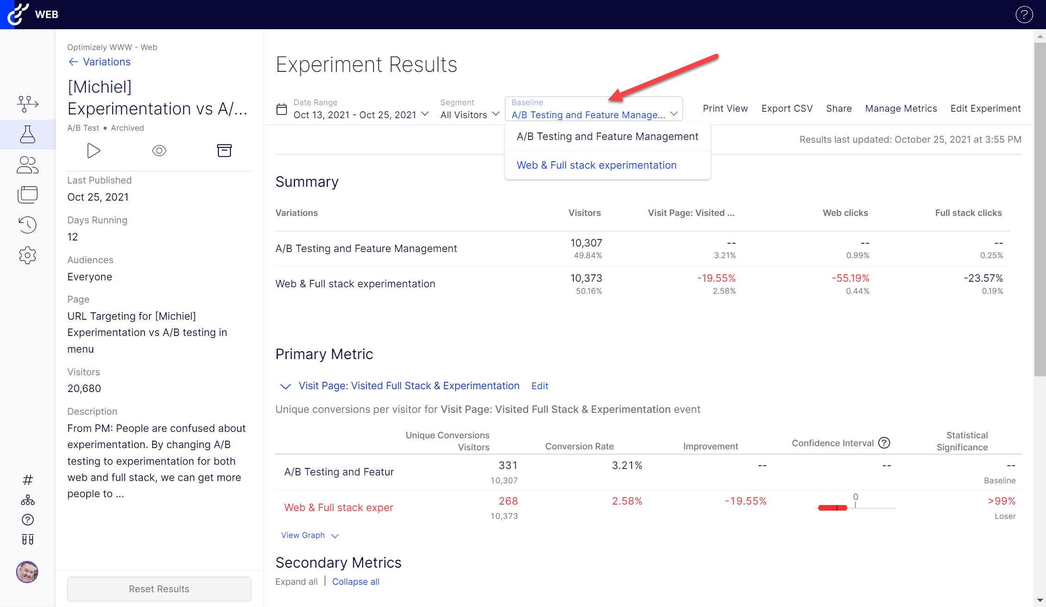The image size is (1046, 607).
Task: Select A/B Testing and Feature Management baseline option
Action: 607,137
